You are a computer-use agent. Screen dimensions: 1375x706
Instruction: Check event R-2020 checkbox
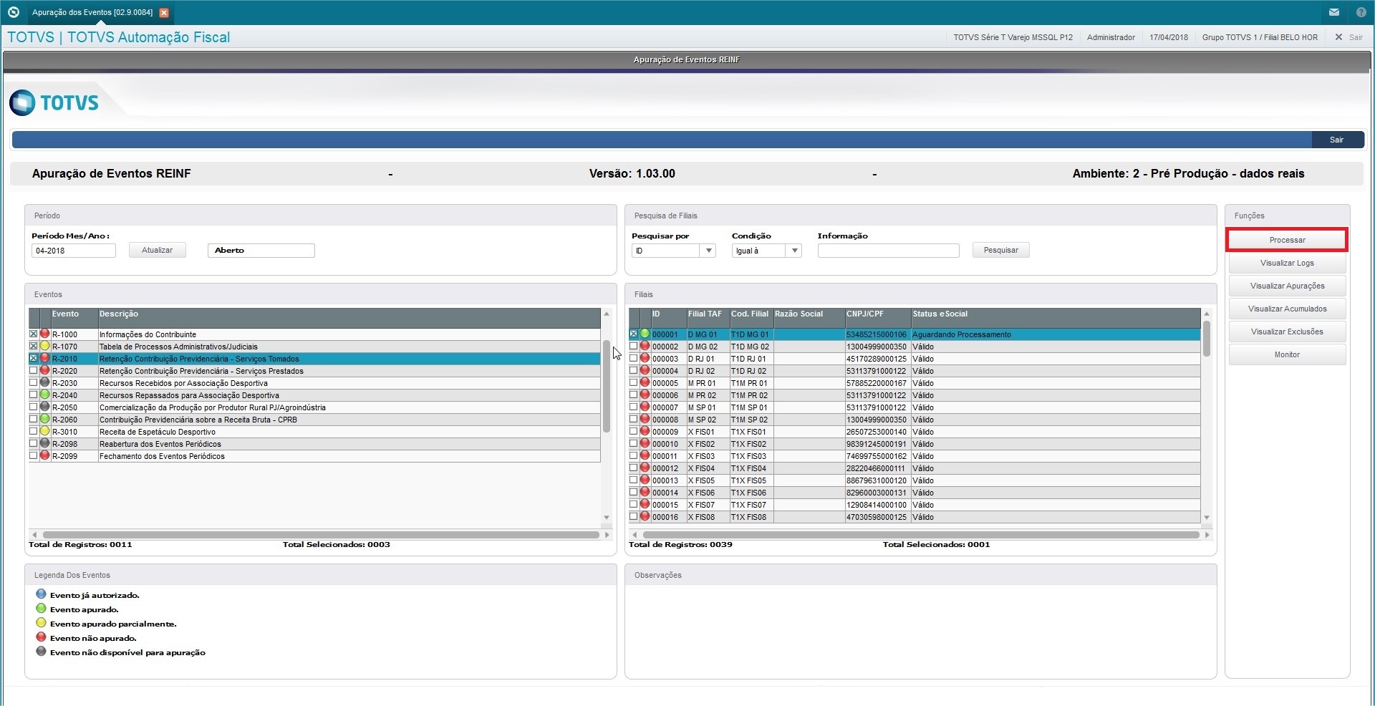click(x=33, y=370)
